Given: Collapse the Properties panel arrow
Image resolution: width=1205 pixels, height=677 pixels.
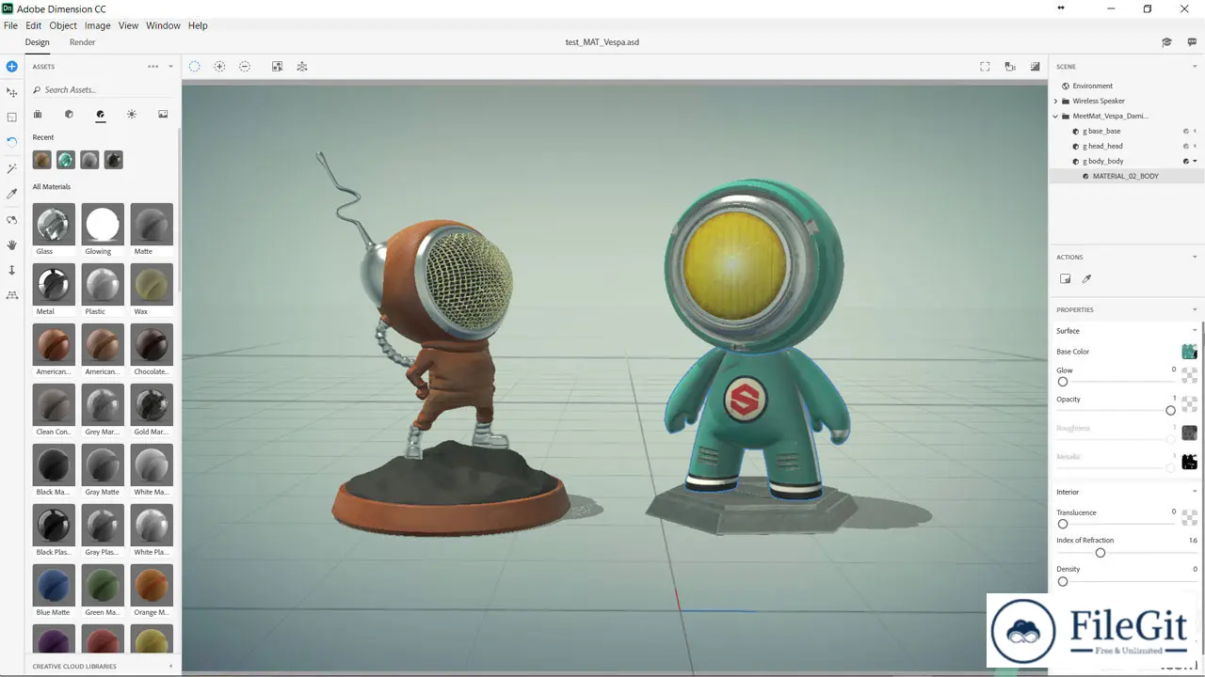Looking at the screenshot, I should pyautogui.click(x=1195, y=309).
